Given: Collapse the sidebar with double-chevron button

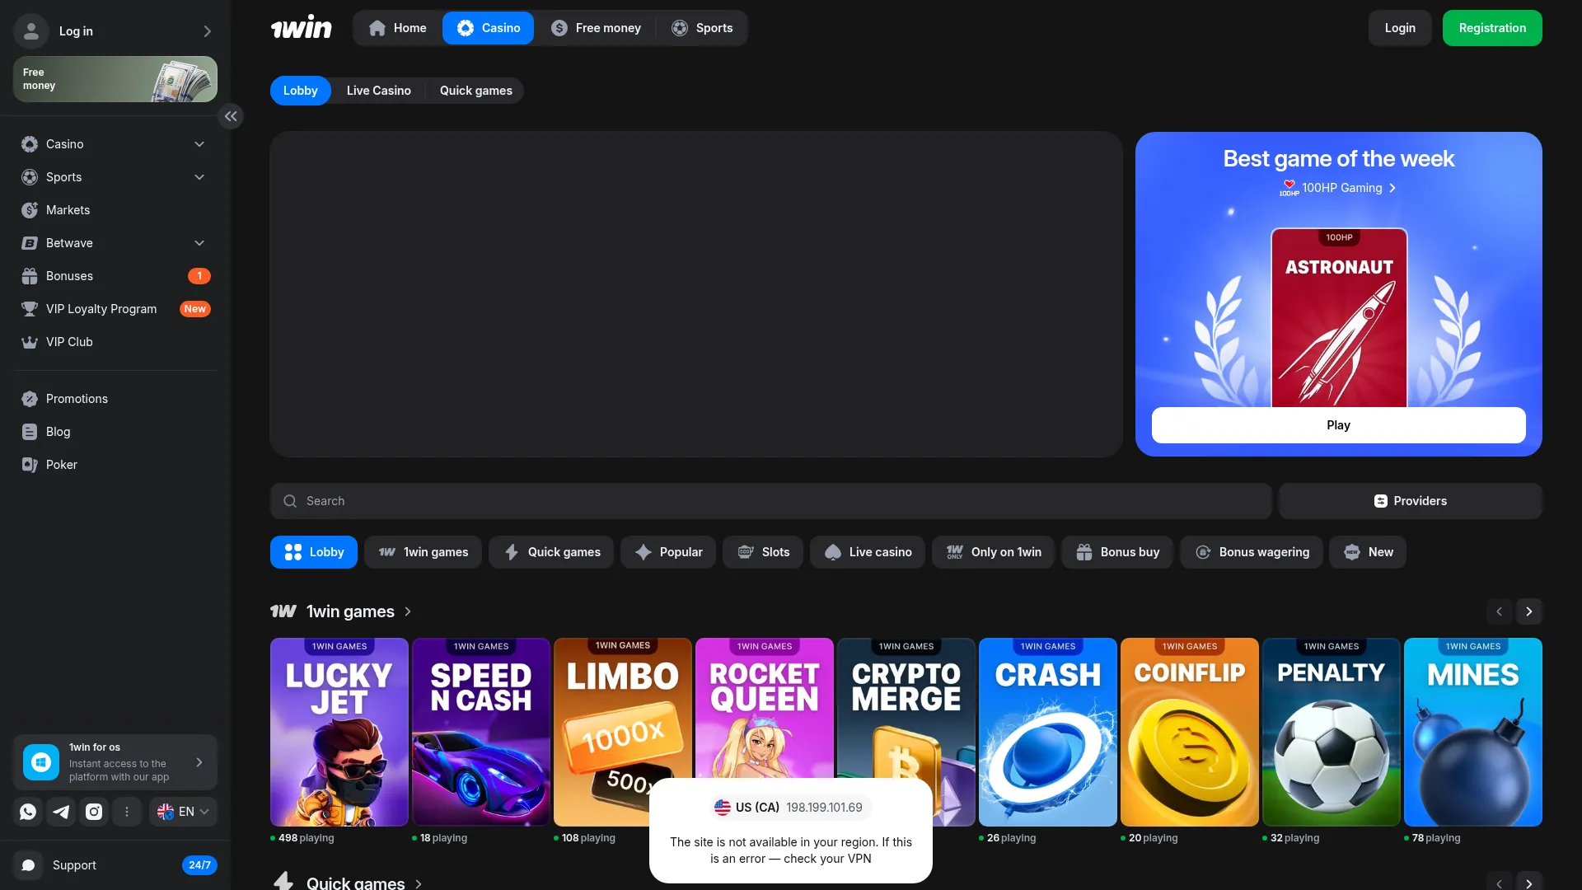Looking at the screenshot, I should click(231, 116).
